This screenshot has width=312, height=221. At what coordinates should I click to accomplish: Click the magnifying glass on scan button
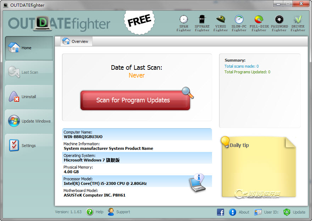188,92
